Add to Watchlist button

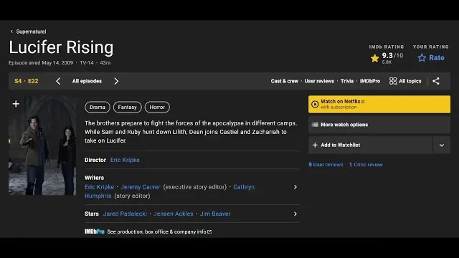click(x=370, y=145)
